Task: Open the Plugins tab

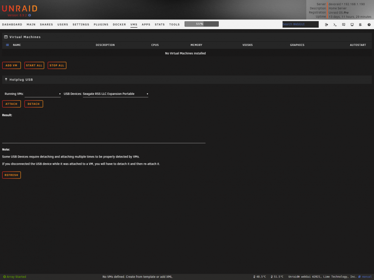Action: pyautogui.click(x=101, y=25)
